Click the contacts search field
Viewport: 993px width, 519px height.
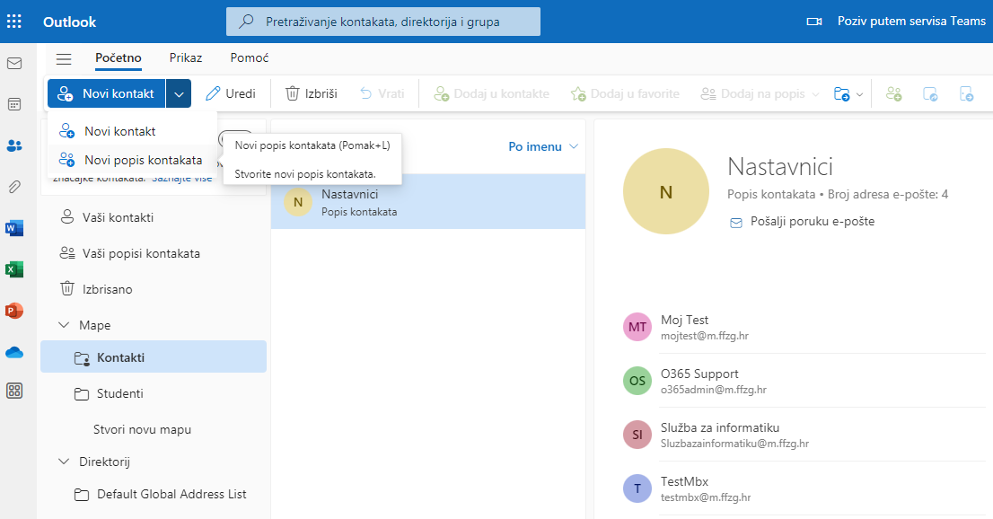point(382,22)
